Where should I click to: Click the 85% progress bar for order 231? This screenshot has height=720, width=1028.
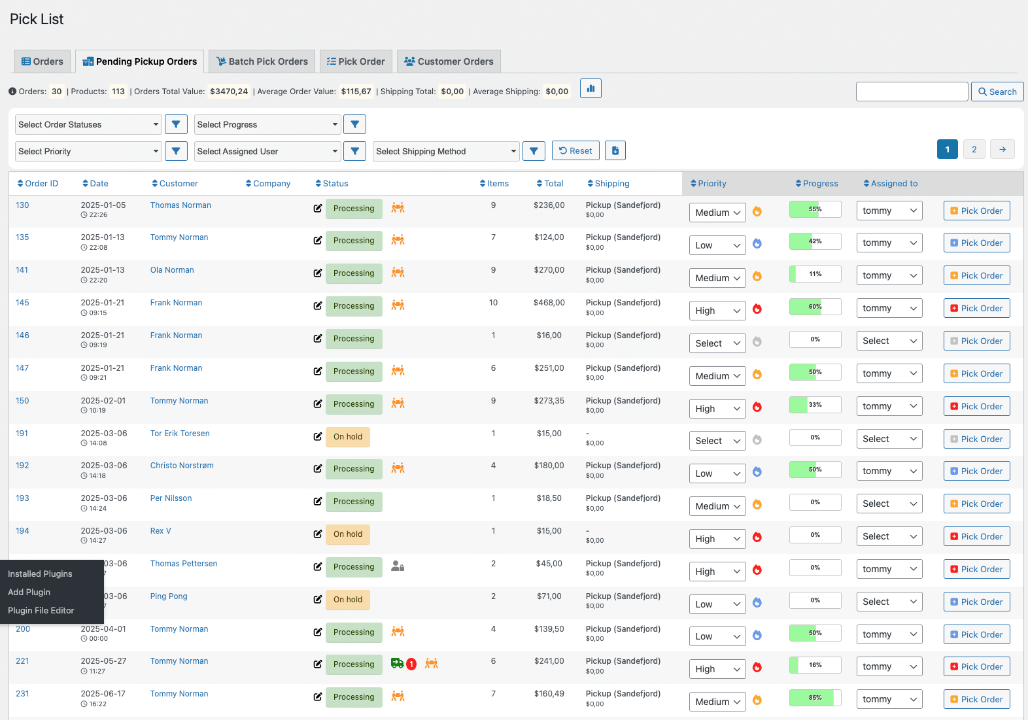click(815, 698)
